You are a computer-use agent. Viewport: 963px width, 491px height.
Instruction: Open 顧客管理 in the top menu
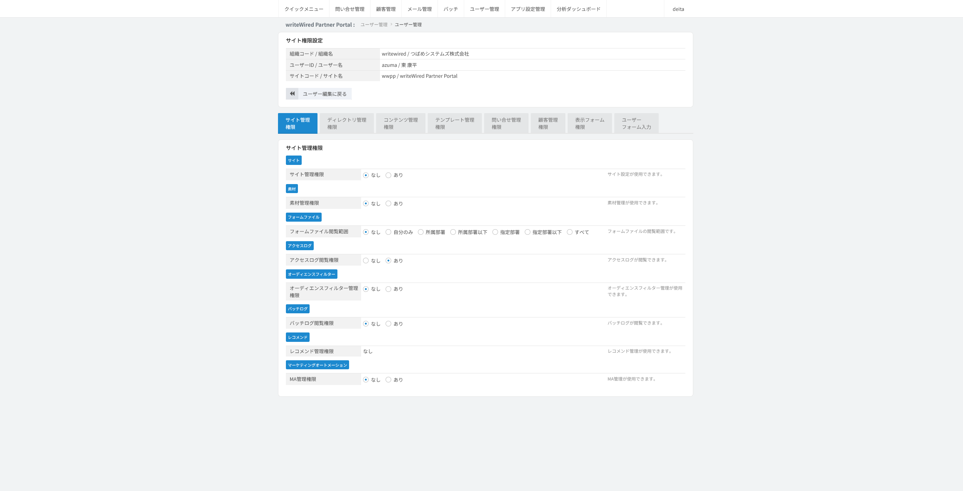[386, 9]
